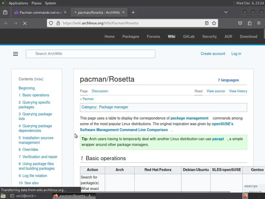
Task: Click the show desktop icon in bottom panel
Action: pos(3,196)
